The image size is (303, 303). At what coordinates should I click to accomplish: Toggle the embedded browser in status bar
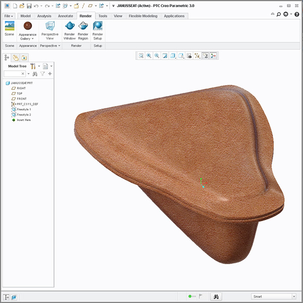14,297
